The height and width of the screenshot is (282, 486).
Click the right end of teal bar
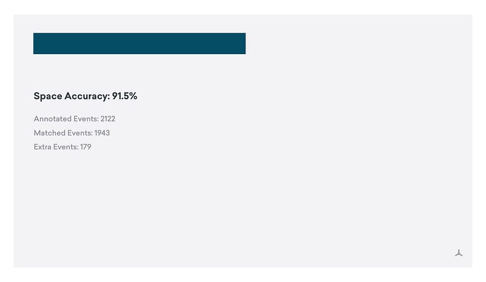(243, 43)
